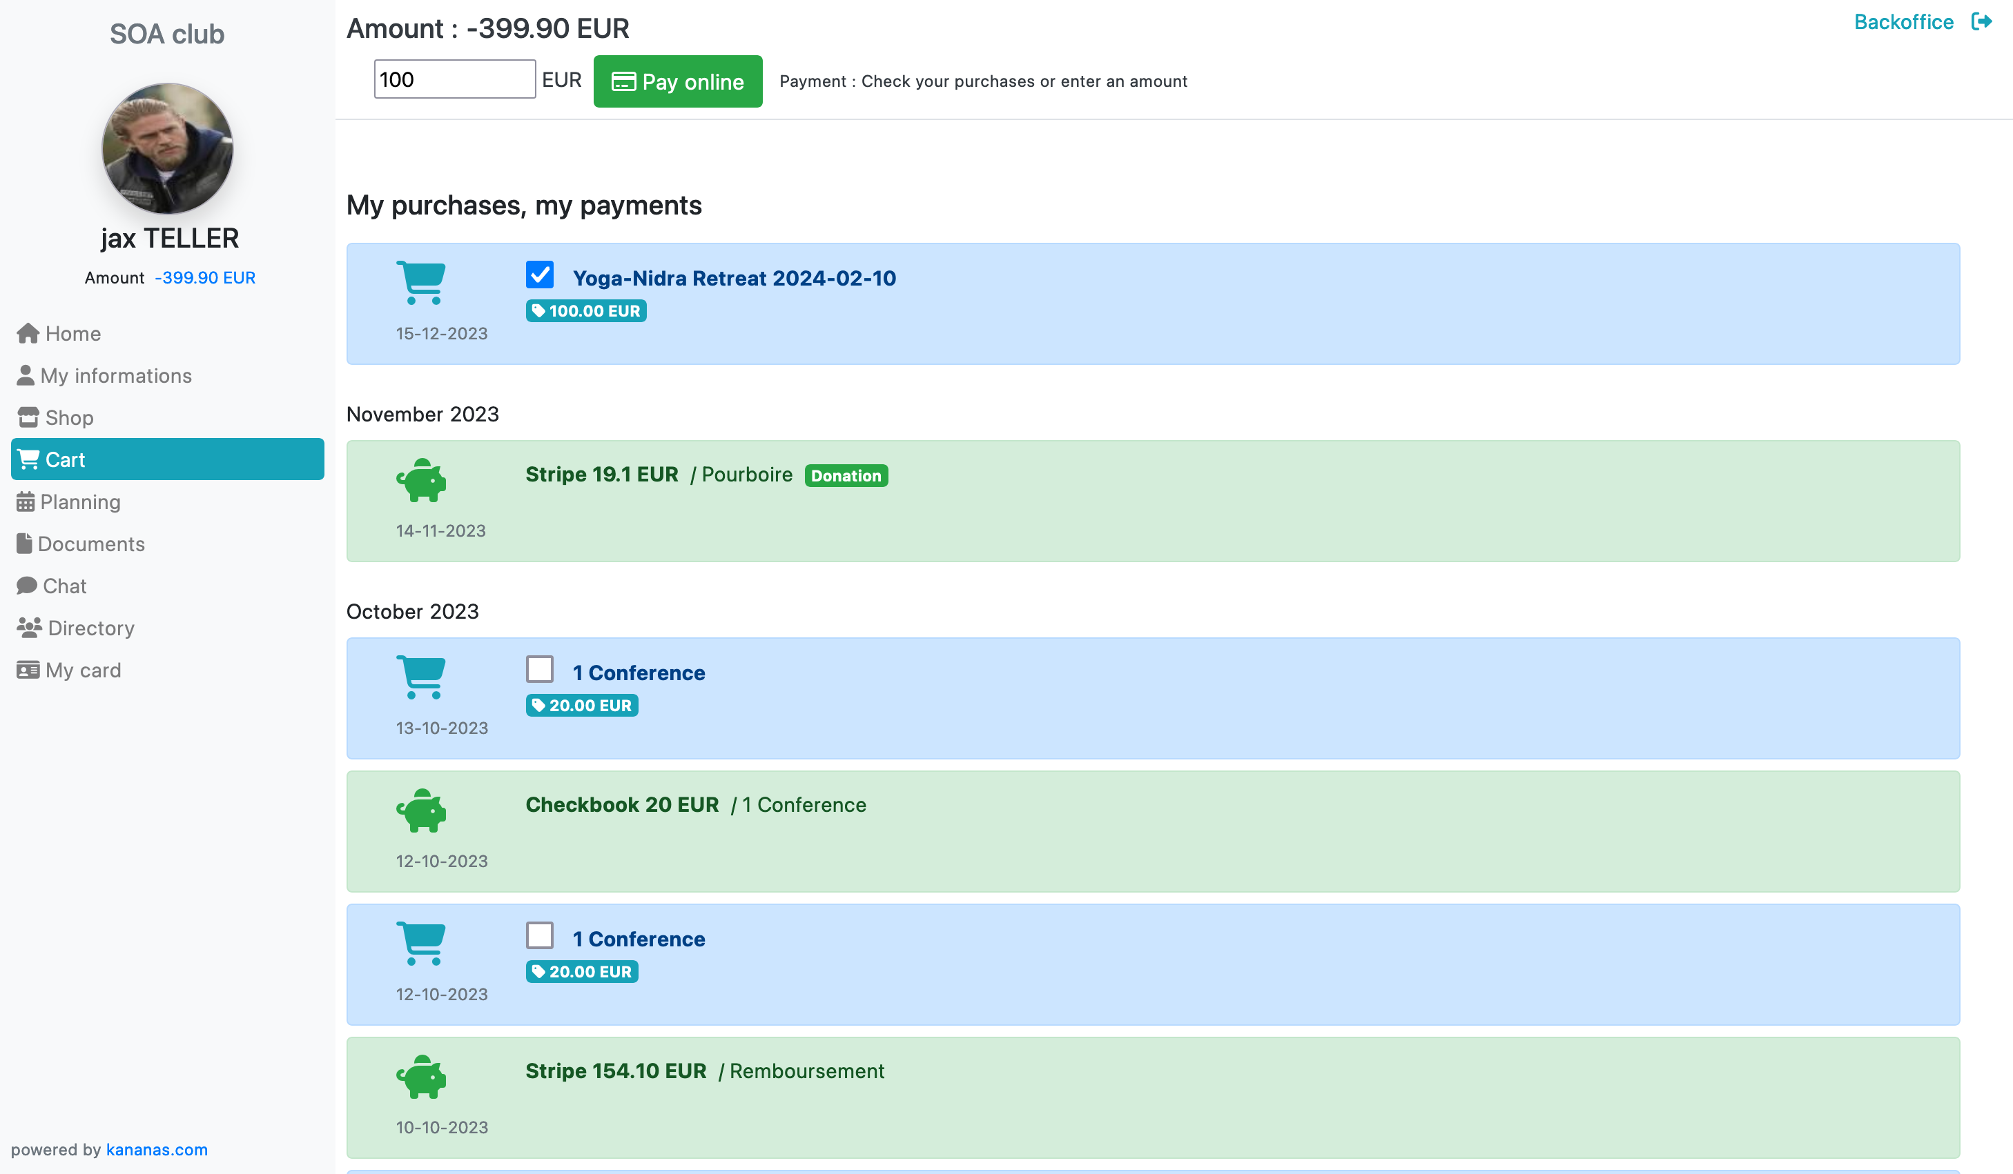The height and width of the screenshot is (1174, 2013).
Task: Click cart icon of Yoga-Nidra Retreat purchase
Action: [x=421, y=283]
